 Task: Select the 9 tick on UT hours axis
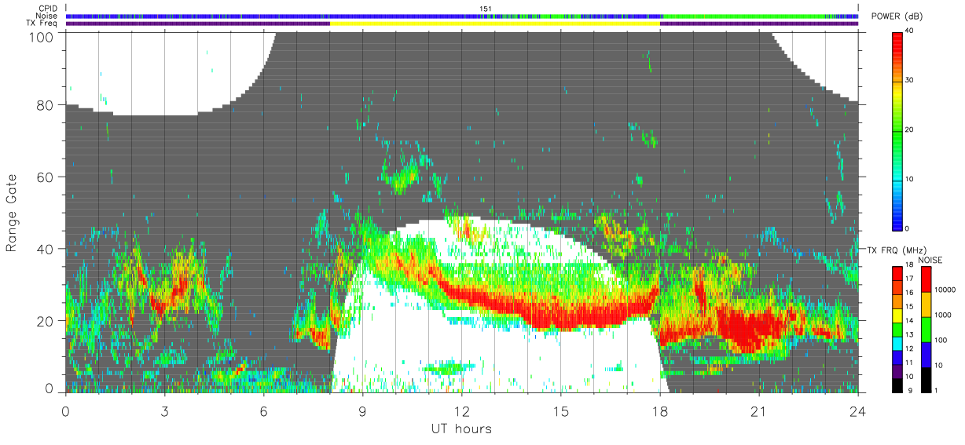pyautogui.click(x=362, y=410)
